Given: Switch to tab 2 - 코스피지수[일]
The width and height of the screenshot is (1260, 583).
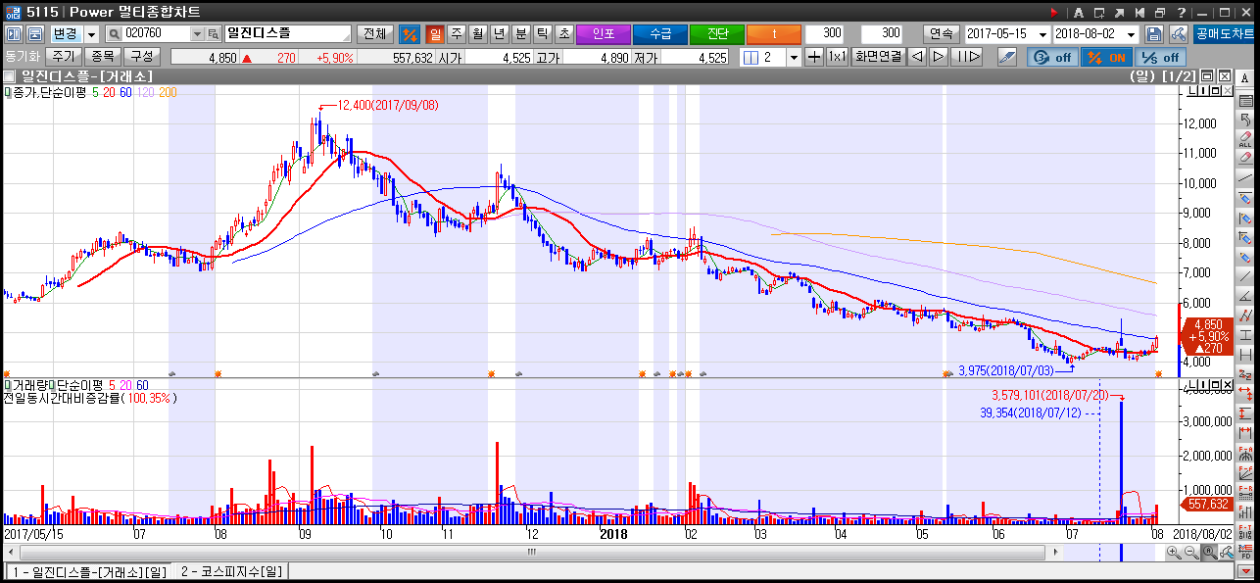Looking at the screenshot, I should pyautogui.click(x=230, y=571).
